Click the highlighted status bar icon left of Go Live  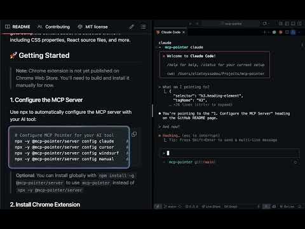click(x=266, y=206)
